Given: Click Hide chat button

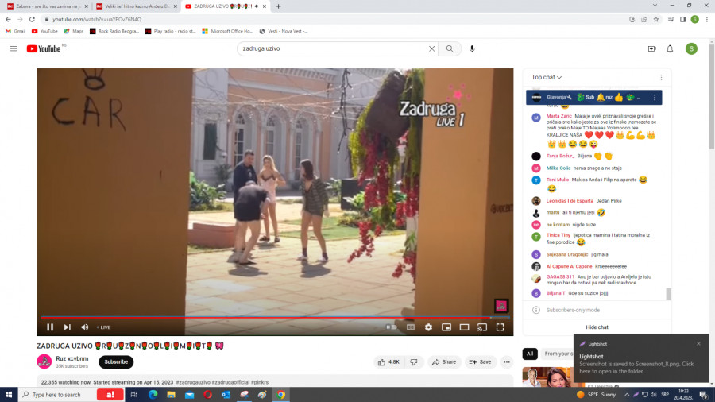Looking at the screenshot, I should click(x=597, y=327).
